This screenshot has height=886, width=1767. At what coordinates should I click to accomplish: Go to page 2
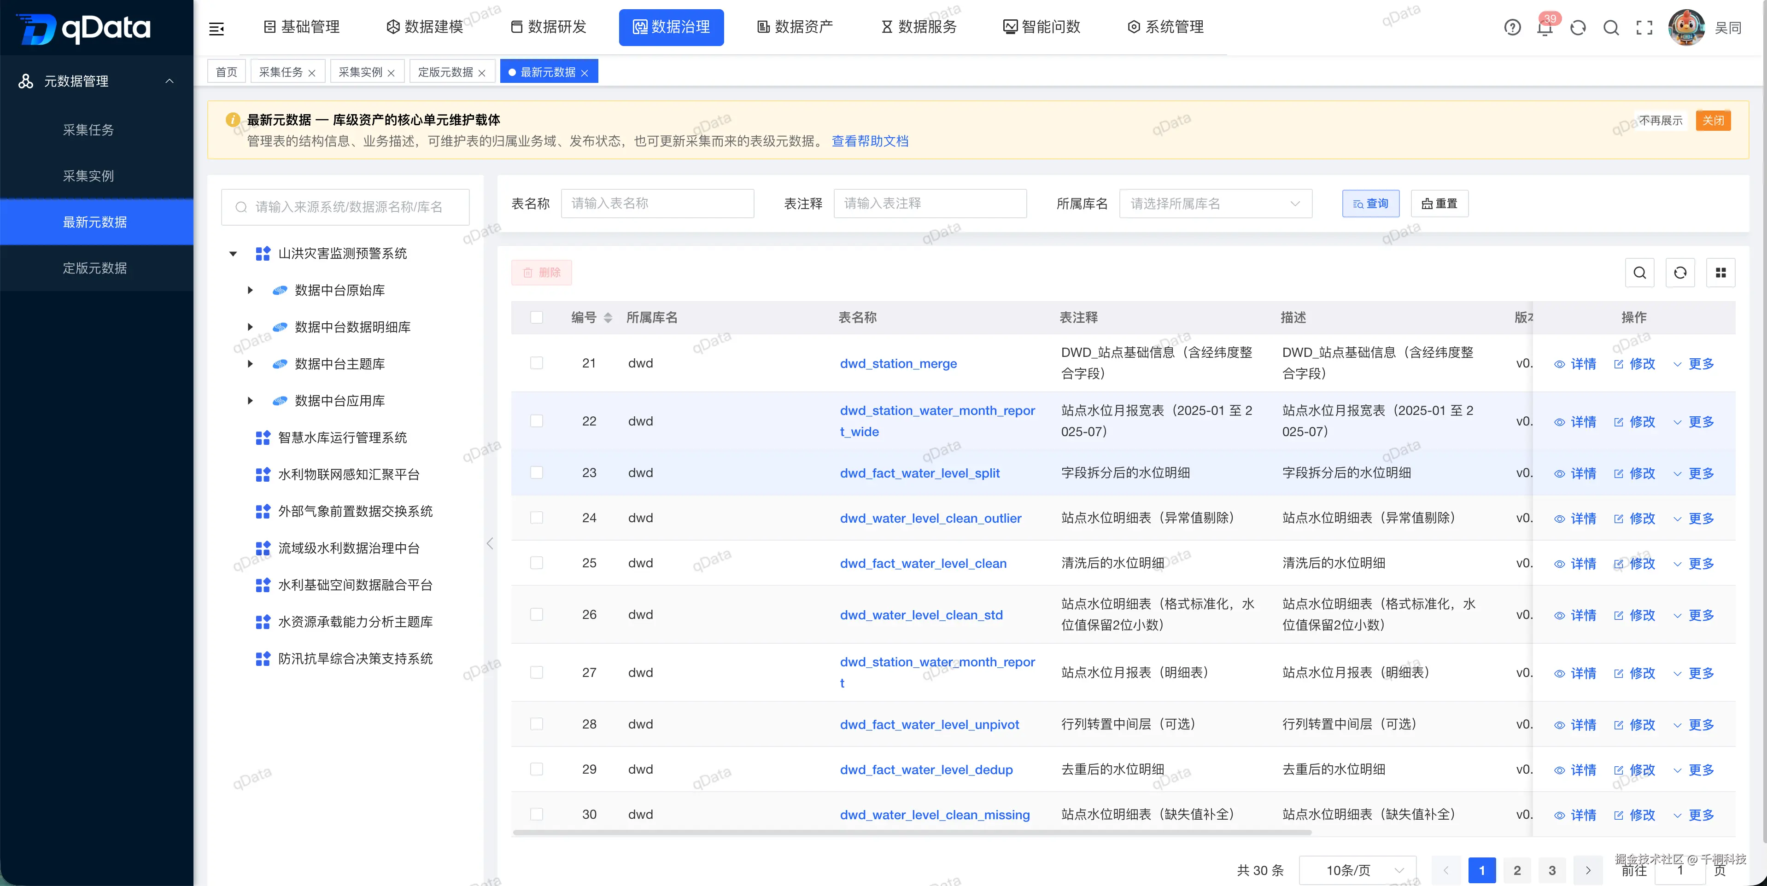coord(1516,870)
